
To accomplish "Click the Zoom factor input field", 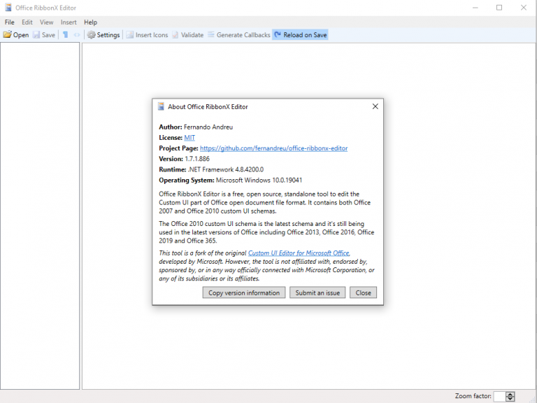I will pyautogui.click(x=499, y=396).
